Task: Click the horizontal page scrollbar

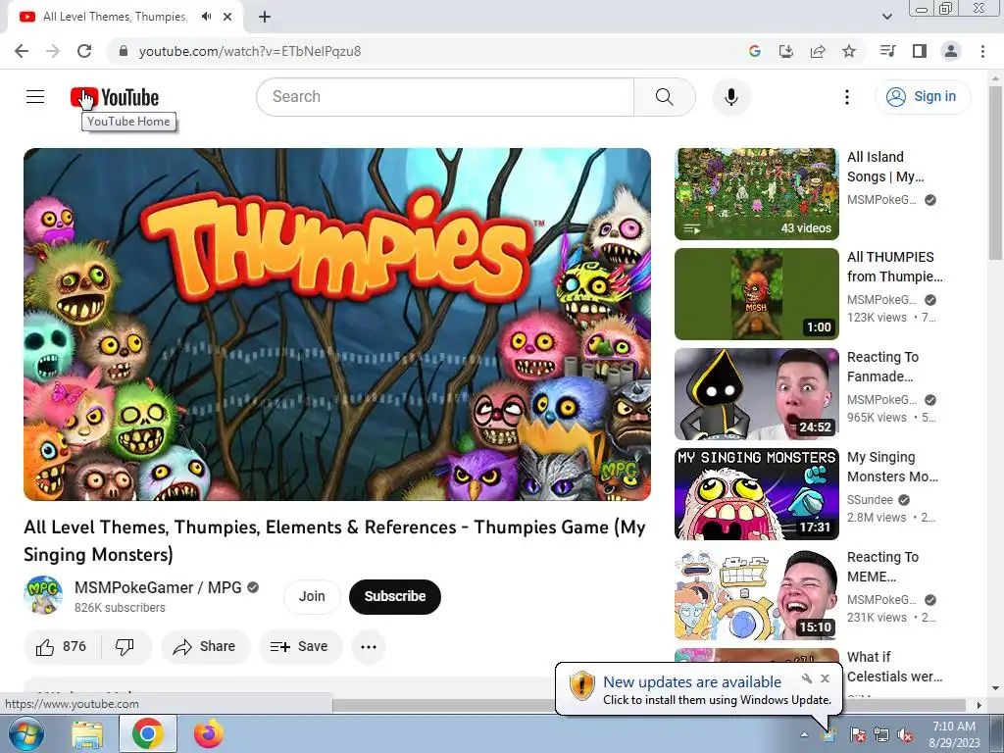Action: tap(649, 705)
